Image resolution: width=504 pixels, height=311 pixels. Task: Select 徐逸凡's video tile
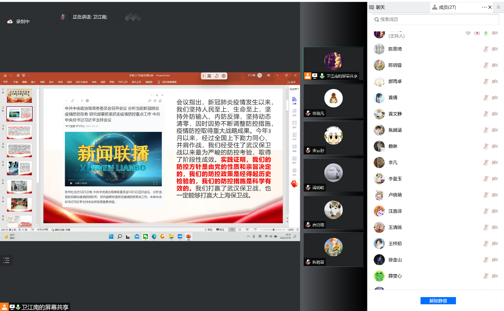(x=333, y=100)
